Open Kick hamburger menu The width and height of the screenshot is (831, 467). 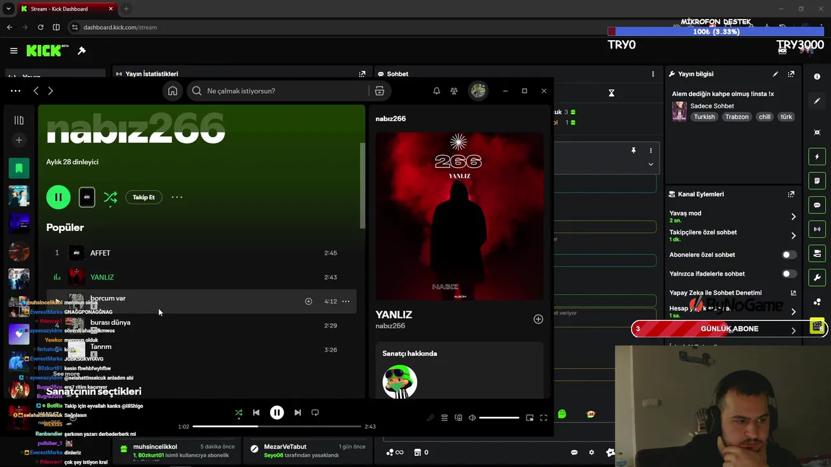coord(14,51)
